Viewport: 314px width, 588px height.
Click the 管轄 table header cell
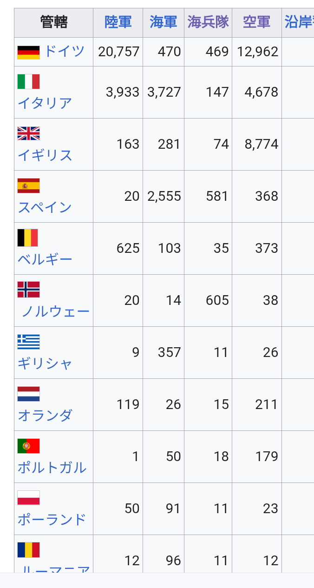(54, 22)
